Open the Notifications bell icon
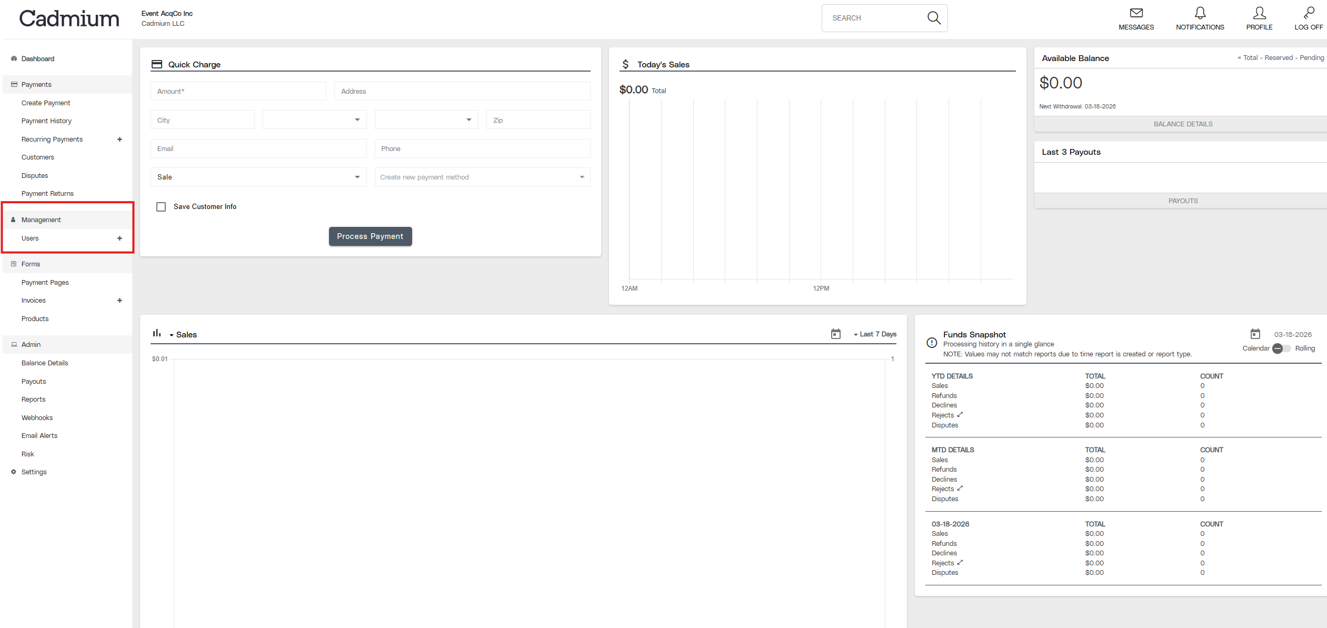 point(1200,13)
